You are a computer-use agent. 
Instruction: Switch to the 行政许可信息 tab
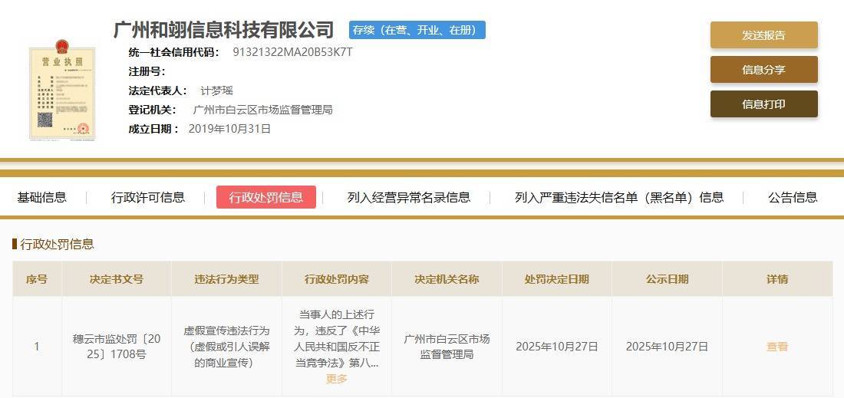tap(148, 197)
